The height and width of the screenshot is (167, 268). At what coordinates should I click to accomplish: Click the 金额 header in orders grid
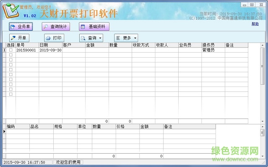point(97,45)
